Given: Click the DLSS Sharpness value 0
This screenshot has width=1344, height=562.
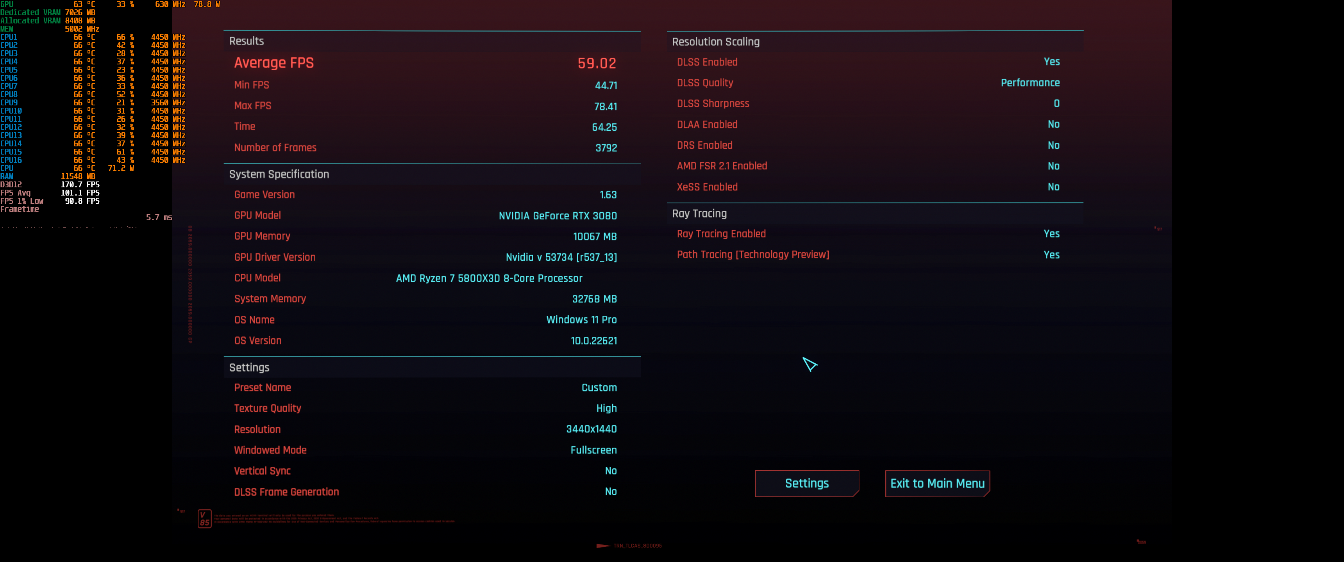Looking at the screenshot, I should click(x=1056, y=103).
